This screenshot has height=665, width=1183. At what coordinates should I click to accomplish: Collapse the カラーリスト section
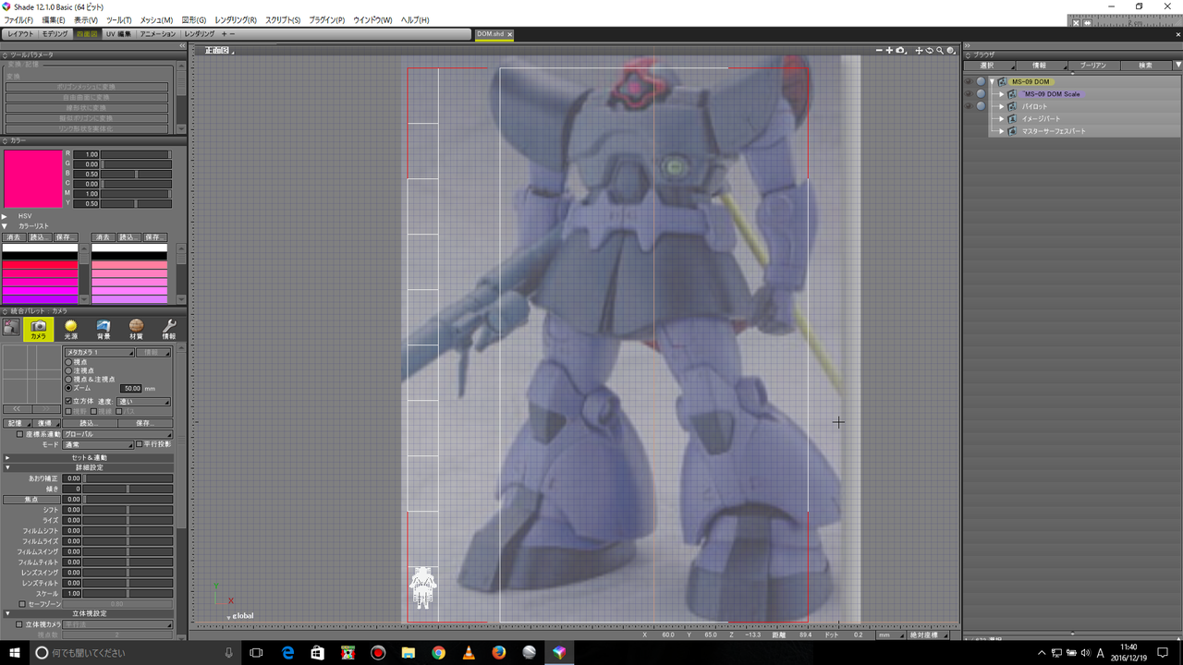(x=5, y=226)
